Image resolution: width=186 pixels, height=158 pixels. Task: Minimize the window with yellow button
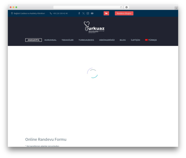[x=13, y=7]
